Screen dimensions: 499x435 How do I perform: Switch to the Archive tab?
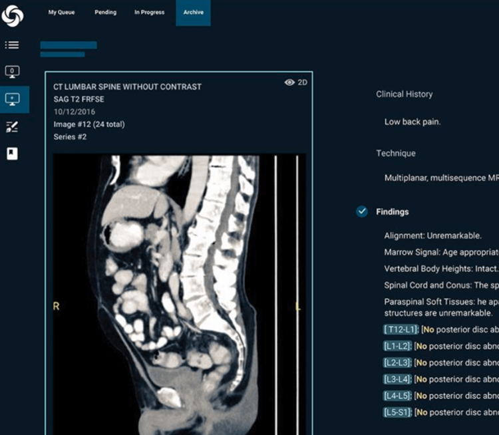193,13
